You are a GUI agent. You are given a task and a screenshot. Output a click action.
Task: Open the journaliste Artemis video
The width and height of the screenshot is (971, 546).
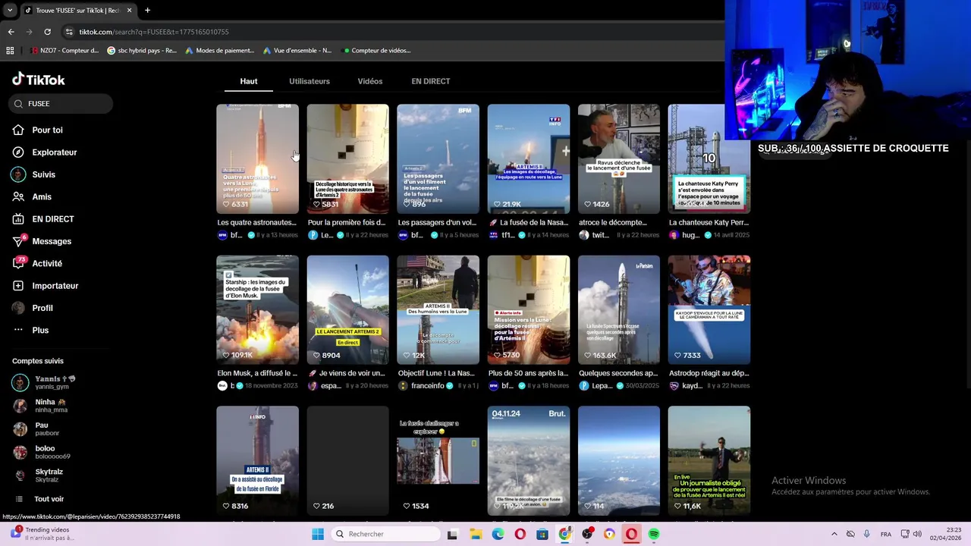click(x=709, y=460)
